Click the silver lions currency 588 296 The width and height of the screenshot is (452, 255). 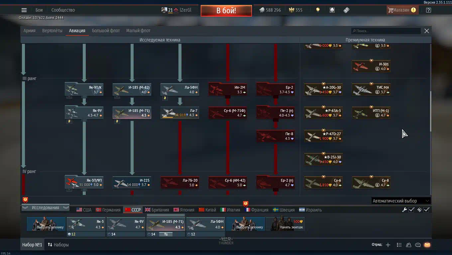pos(270,10)
